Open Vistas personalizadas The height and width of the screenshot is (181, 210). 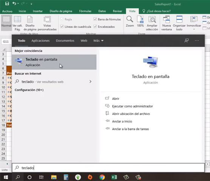pos(47,23)
